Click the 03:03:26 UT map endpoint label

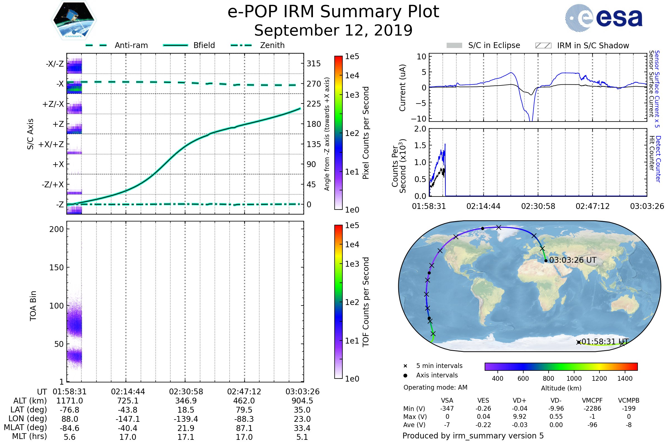pos(573,260)
